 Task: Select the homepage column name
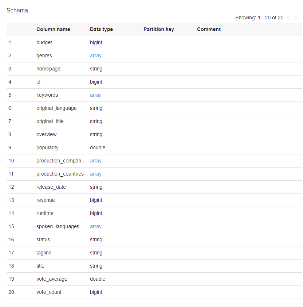[48, 69]
